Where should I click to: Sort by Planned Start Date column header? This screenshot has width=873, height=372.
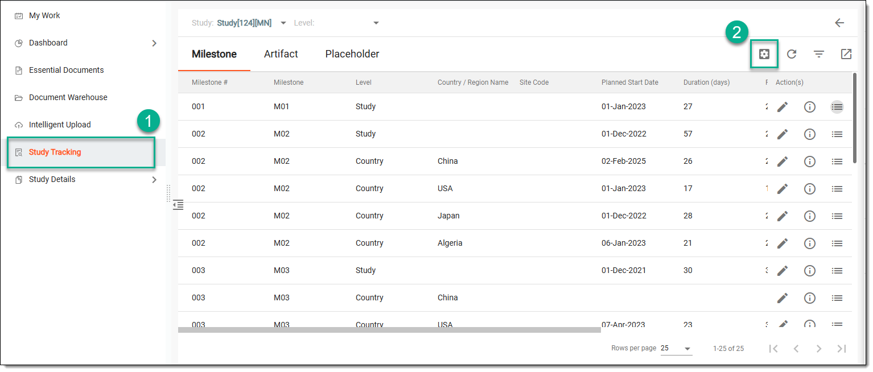[x=630, y=82]
